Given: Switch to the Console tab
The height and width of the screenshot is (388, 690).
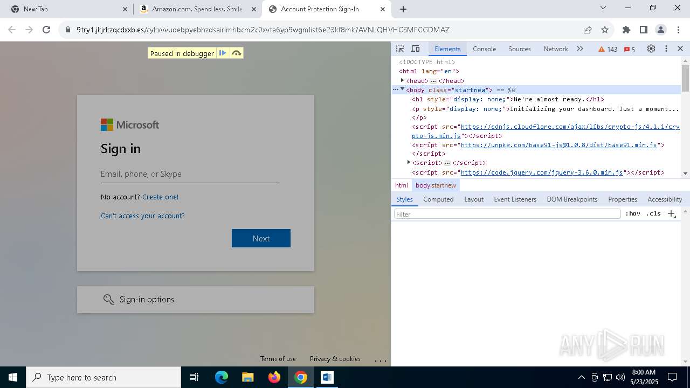Looking at the screenshot, I should pos(484,48).
